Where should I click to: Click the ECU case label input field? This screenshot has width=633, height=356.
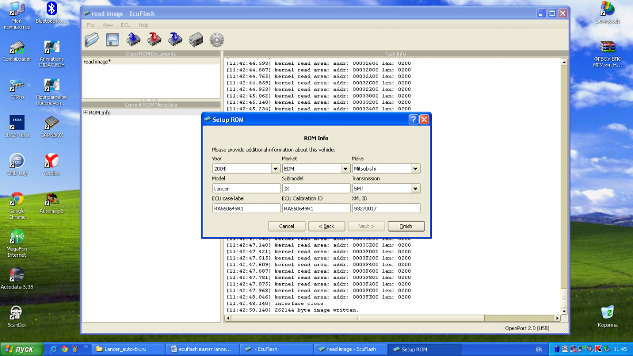246,208
